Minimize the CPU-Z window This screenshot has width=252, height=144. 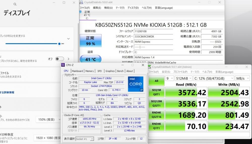click(122, 65)
